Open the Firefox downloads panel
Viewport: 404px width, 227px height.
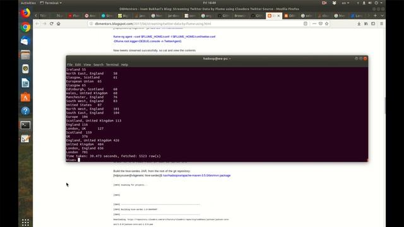tap(359, 24)
